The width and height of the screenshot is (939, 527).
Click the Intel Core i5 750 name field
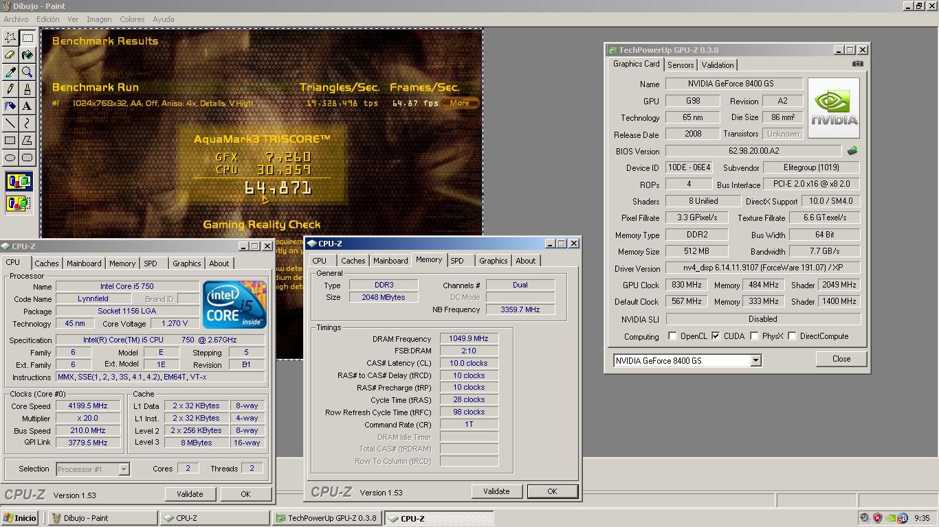127,287
